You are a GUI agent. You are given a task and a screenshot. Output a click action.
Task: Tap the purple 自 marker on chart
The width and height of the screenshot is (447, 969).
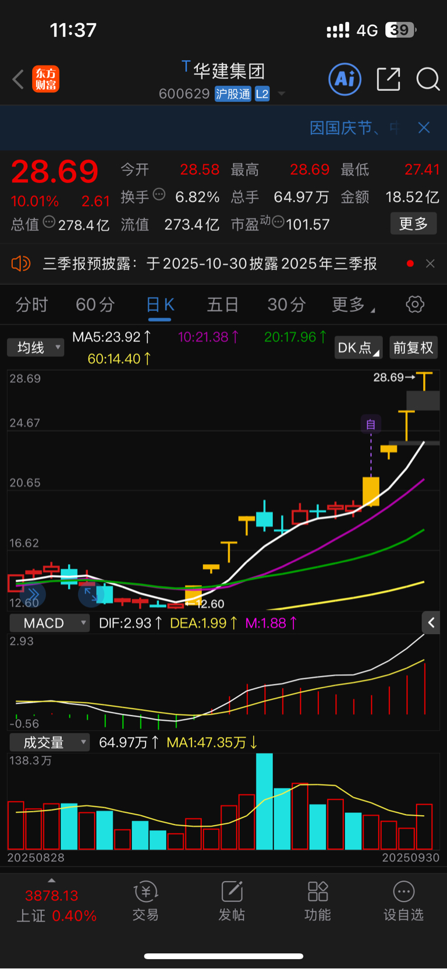[x=371, y=424]
